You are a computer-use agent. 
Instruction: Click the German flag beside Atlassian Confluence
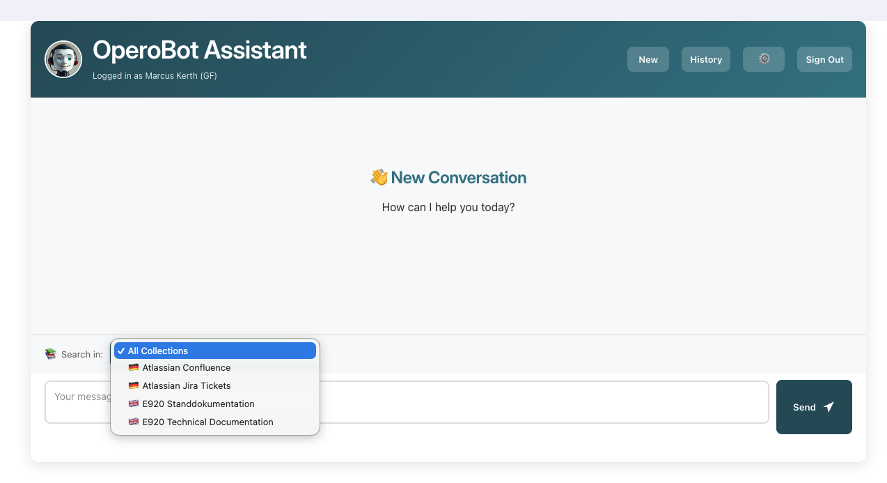coord(133,367)
